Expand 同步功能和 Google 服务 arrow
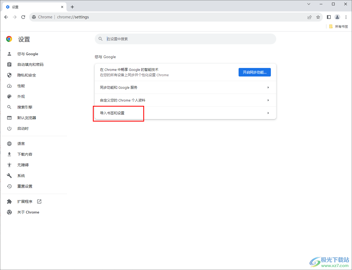This screenshot has height=270, width=352. [268, 87]
